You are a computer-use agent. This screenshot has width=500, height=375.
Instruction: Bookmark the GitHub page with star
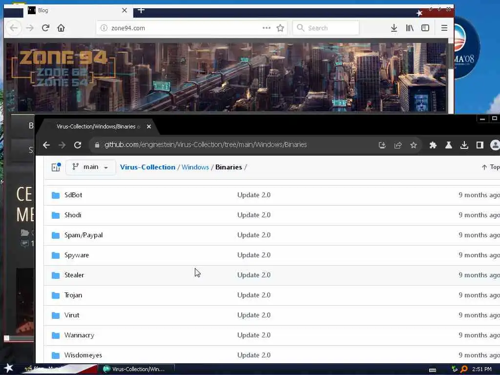[x=413, y=146]
